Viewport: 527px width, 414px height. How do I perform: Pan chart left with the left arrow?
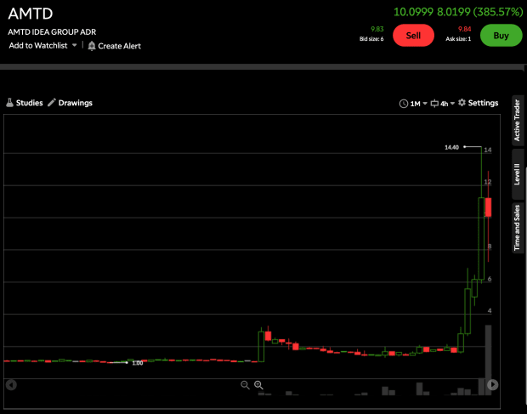[x=11, y=385]
